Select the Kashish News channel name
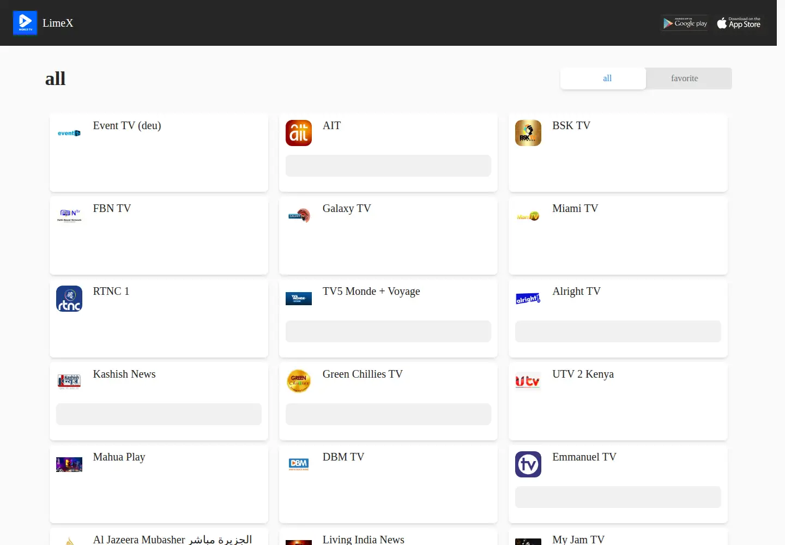The image size is (785, 545). [x=124, y=374]
